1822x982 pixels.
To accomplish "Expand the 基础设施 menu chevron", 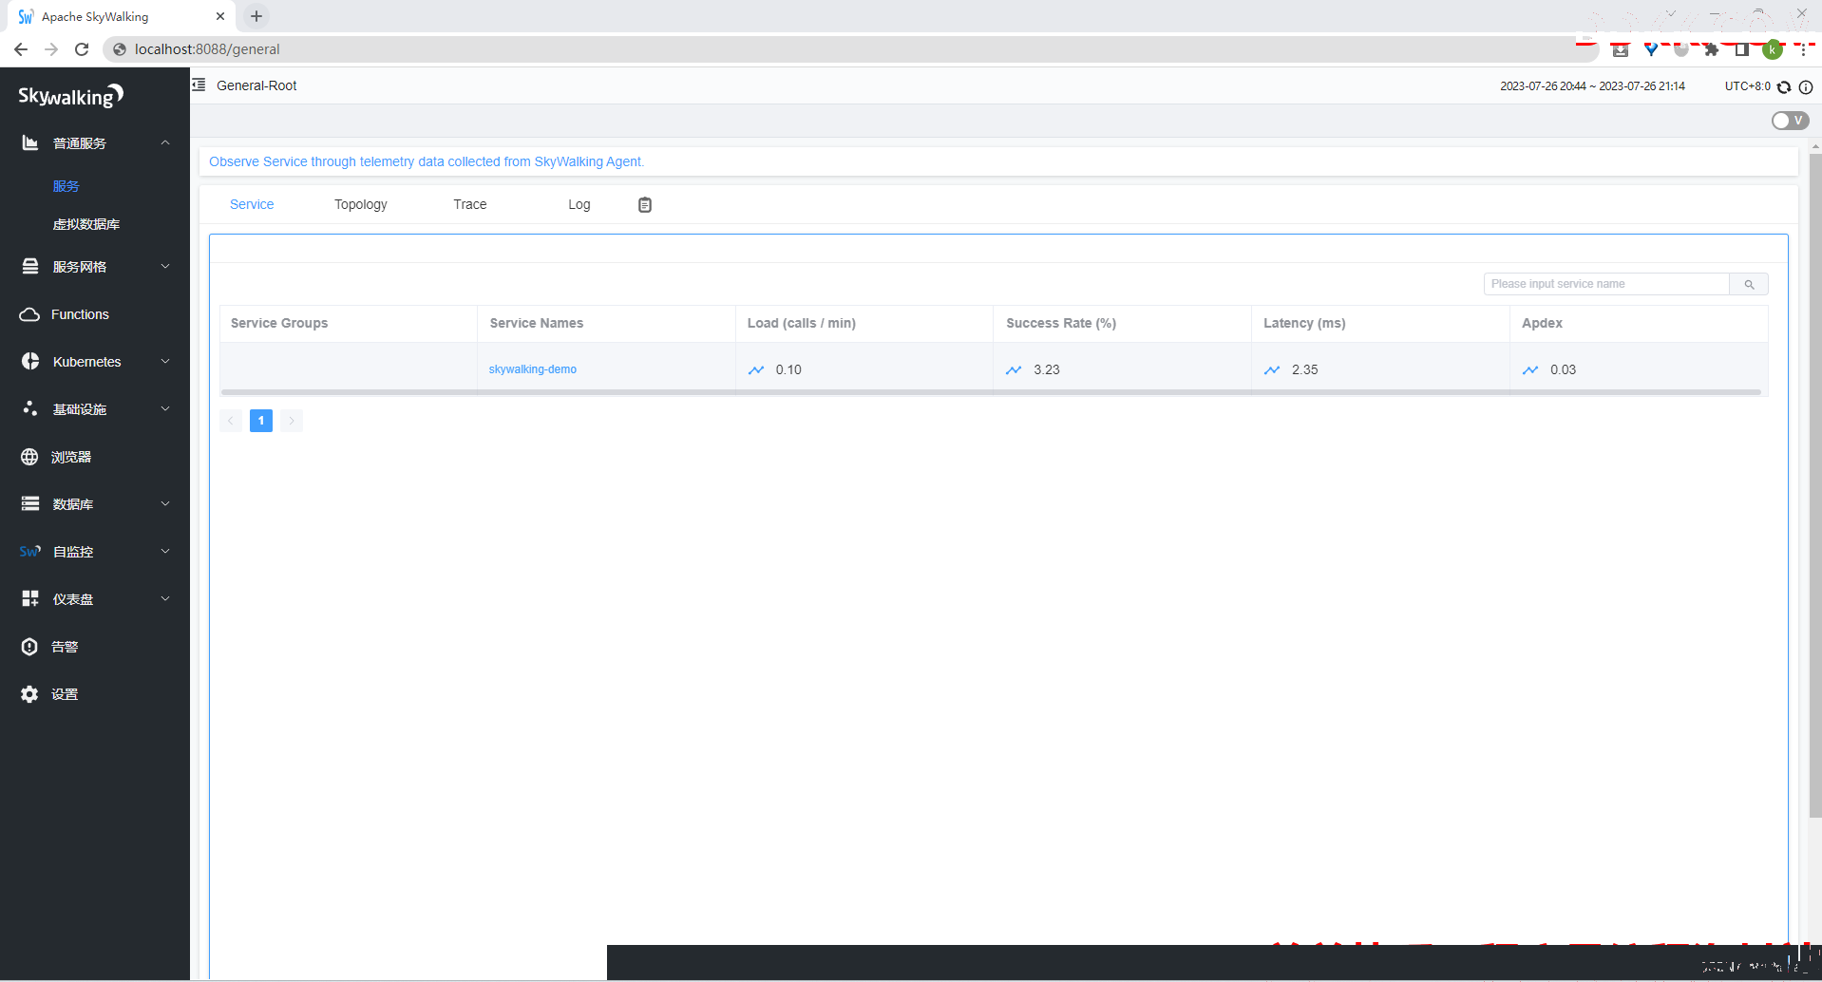I will point(165,408).
